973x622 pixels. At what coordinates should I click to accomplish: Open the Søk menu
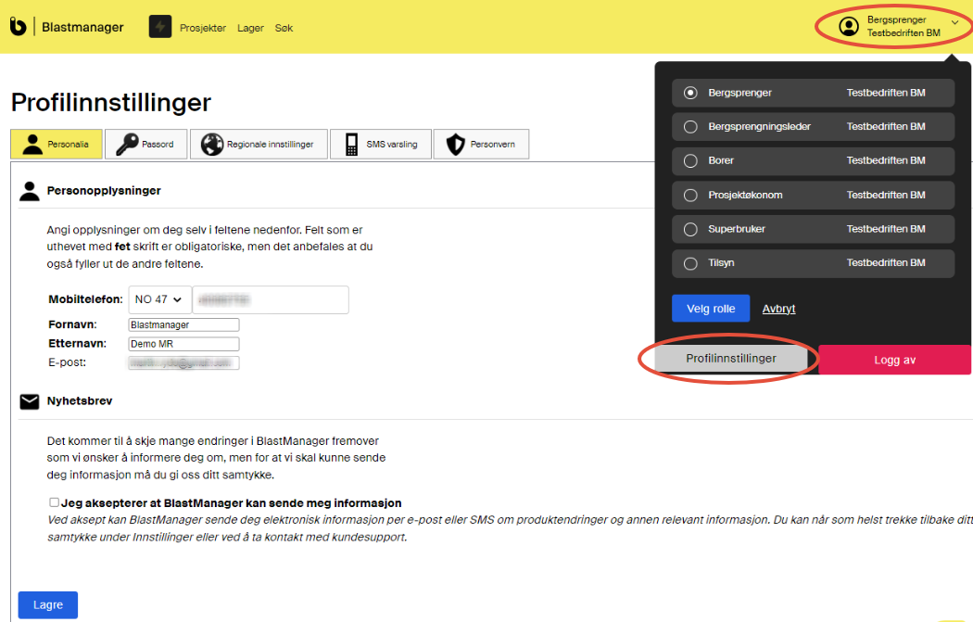click(284, 28)
